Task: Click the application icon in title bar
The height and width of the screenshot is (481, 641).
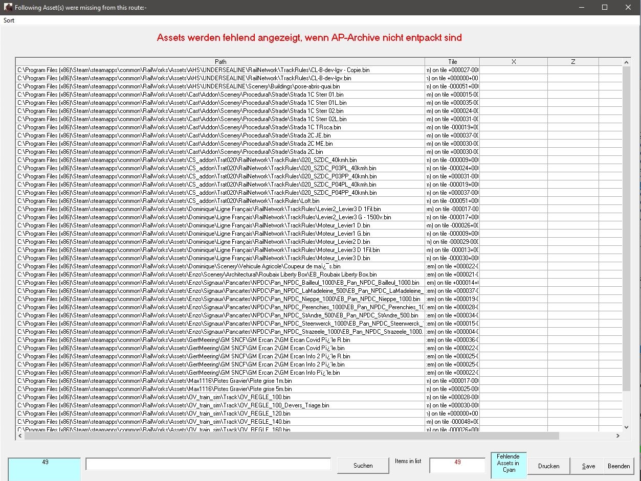Action: point(8,7)
